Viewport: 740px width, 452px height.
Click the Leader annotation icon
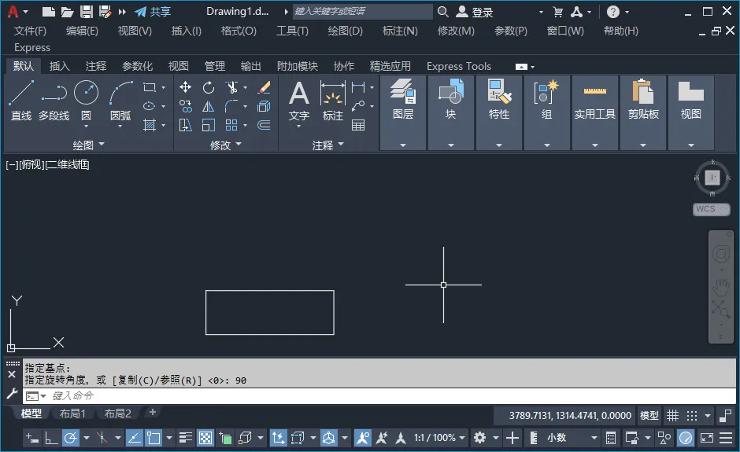coord(358,106)
